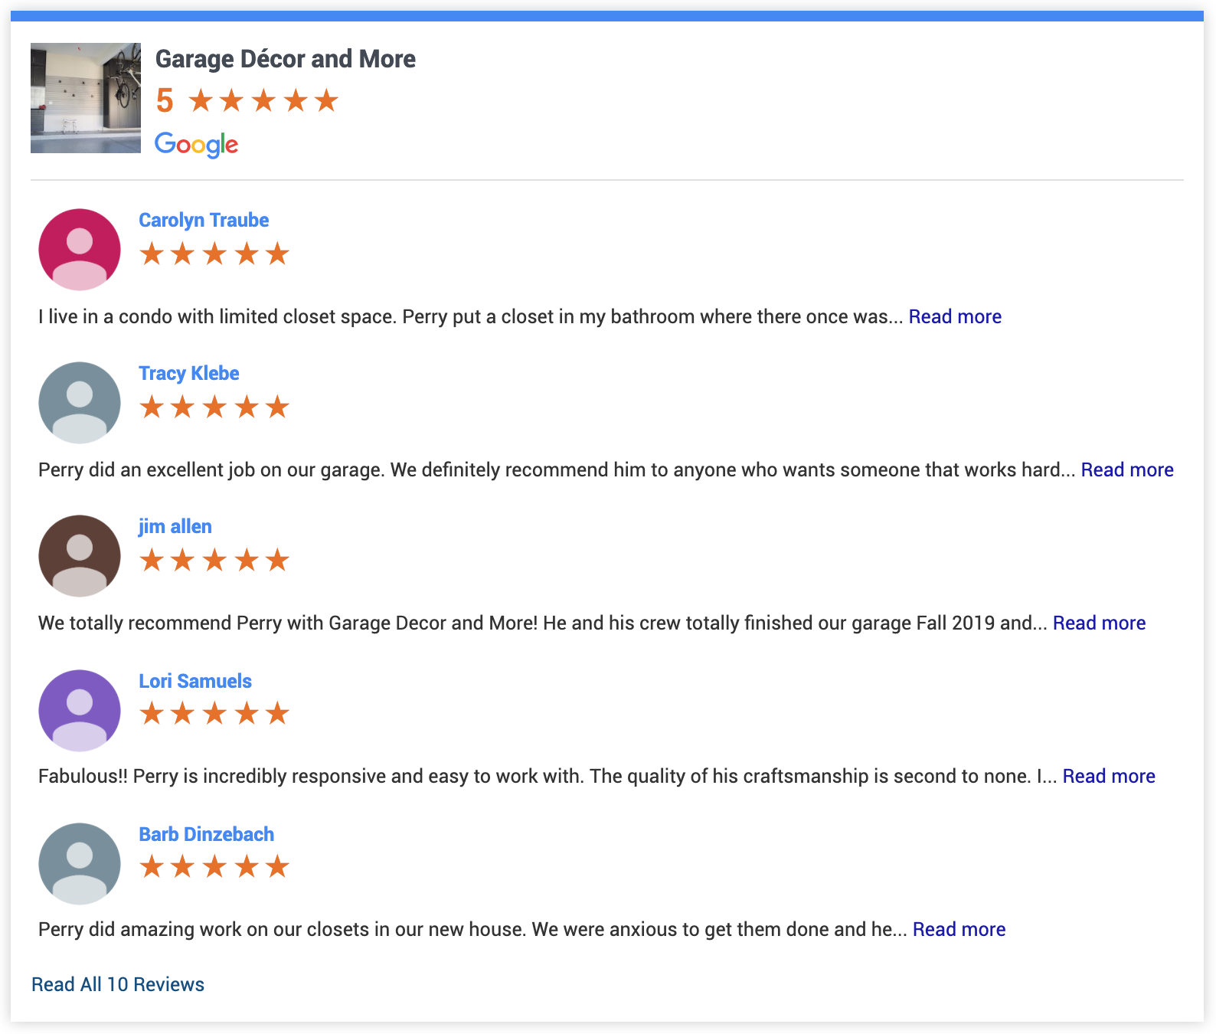
Task: Open Tracy Klebe's reviewer profile link
Action: point(189,374)
